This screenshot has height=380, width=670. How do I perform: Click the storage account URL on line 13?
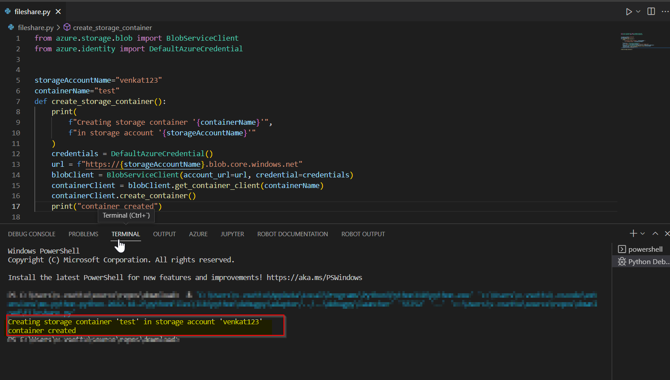[194, 164]
